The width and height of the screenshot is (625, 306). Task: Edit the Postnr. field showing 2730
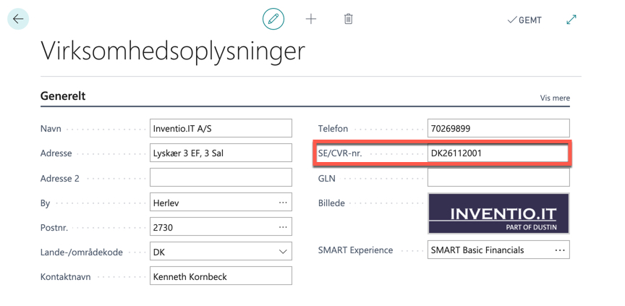point(221,226)
